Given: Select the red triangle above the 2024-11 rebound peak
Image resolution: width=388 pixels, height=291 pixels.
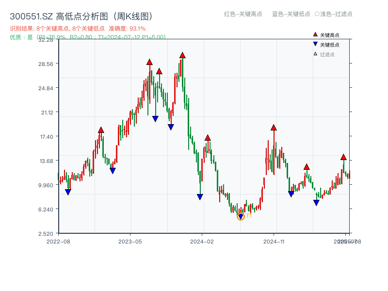Looking at the screenshot, I should pyautogui.click(x=273, y=129).
